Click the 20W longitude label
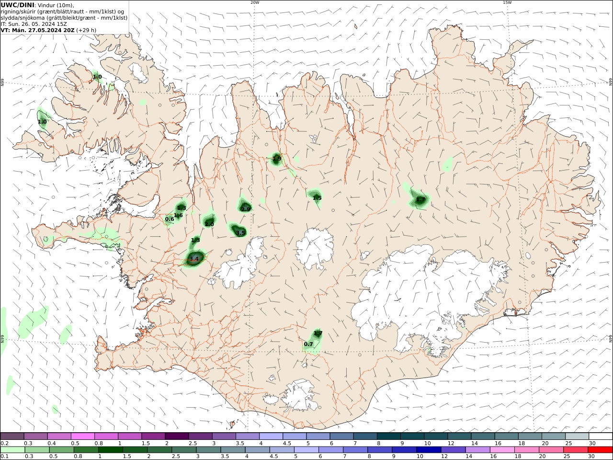Image resolution: width=613 pixels, height=460 pixels. [255, 2]
